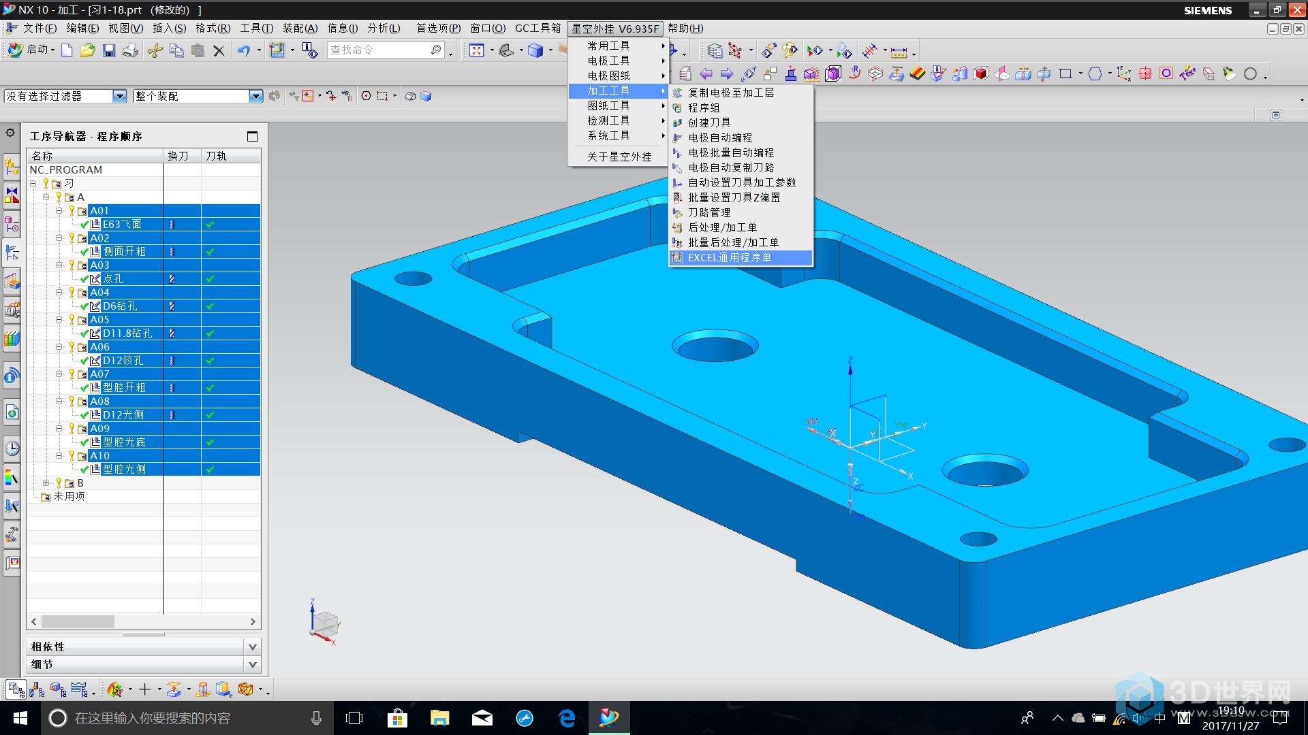The width and height of the screenshot is (1308, 735).
Task: Open File Explorer from taskbar
Action: coord(440,718)
